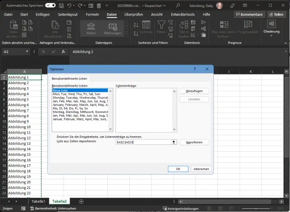The image size is (290, 212).
Task: Add a new sheet with plus icon
Action: [81, 201]
